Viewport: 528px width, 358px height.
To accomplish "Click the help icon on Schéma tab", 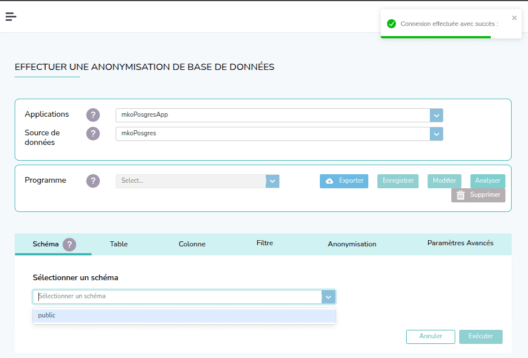I will coord(69,245).
